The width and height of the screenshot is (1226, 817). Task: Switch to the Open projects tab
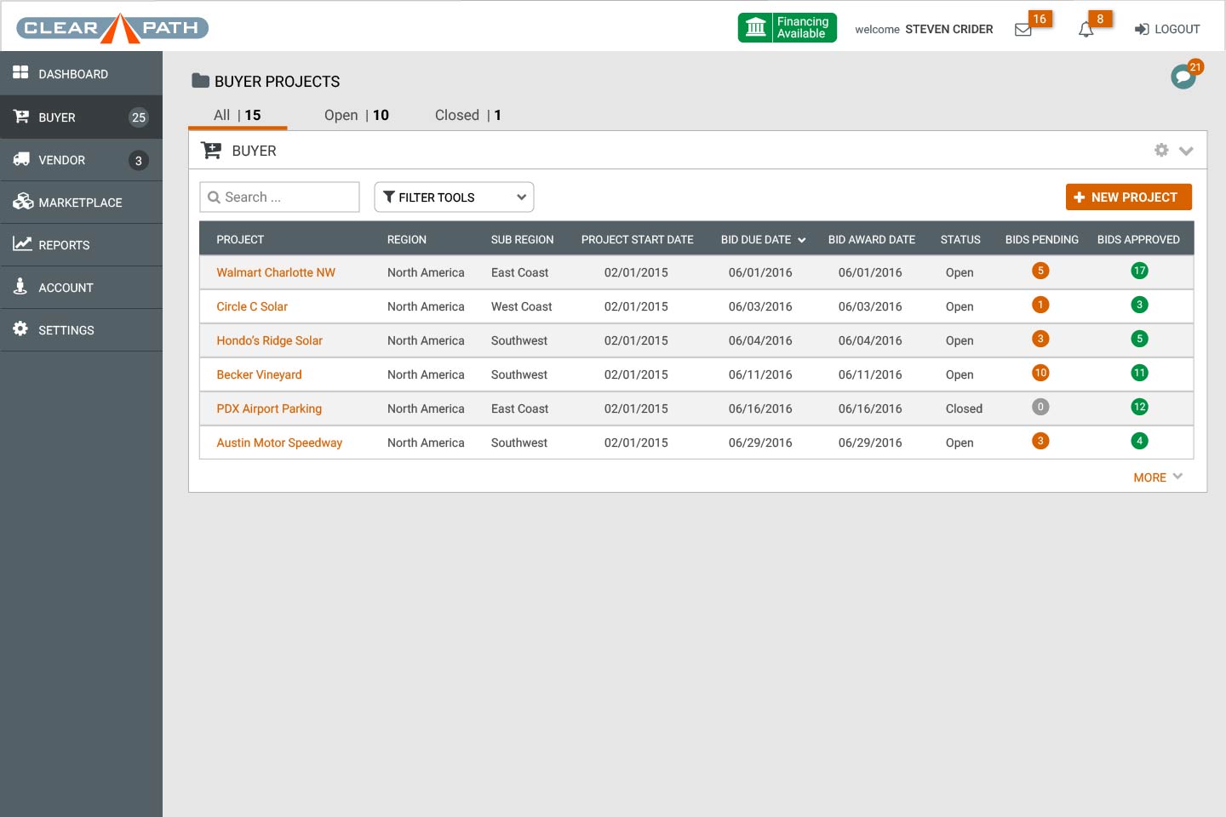[356, 116]
